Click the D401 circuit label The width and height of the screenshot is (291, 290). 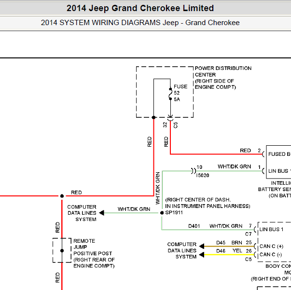(x=194, y=226)
